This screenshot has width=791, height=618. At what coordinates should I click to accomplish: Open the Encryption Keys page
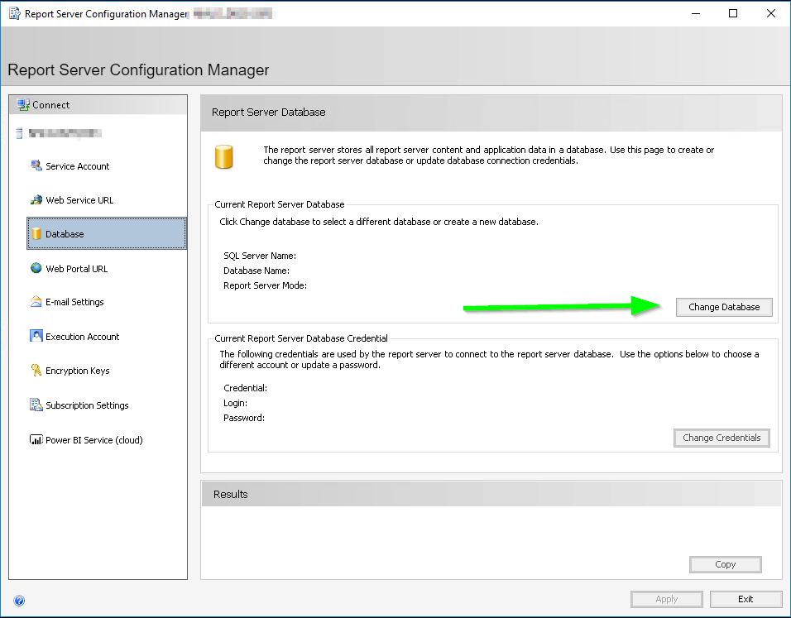[77, 371]
